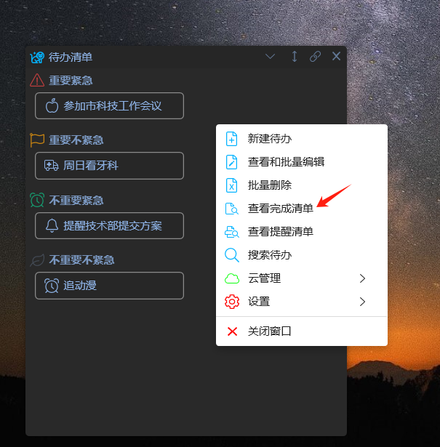Click the green cloud icon for 云管理
The height and width of the screenshot is (447, 440).
point(232,278)
